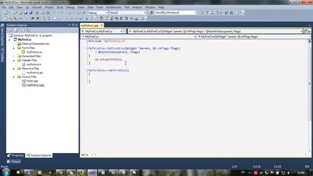The width and height of the screenshot is (313, 176).
Task: Open Win32 platform dropdown
Action: (145, 13)
